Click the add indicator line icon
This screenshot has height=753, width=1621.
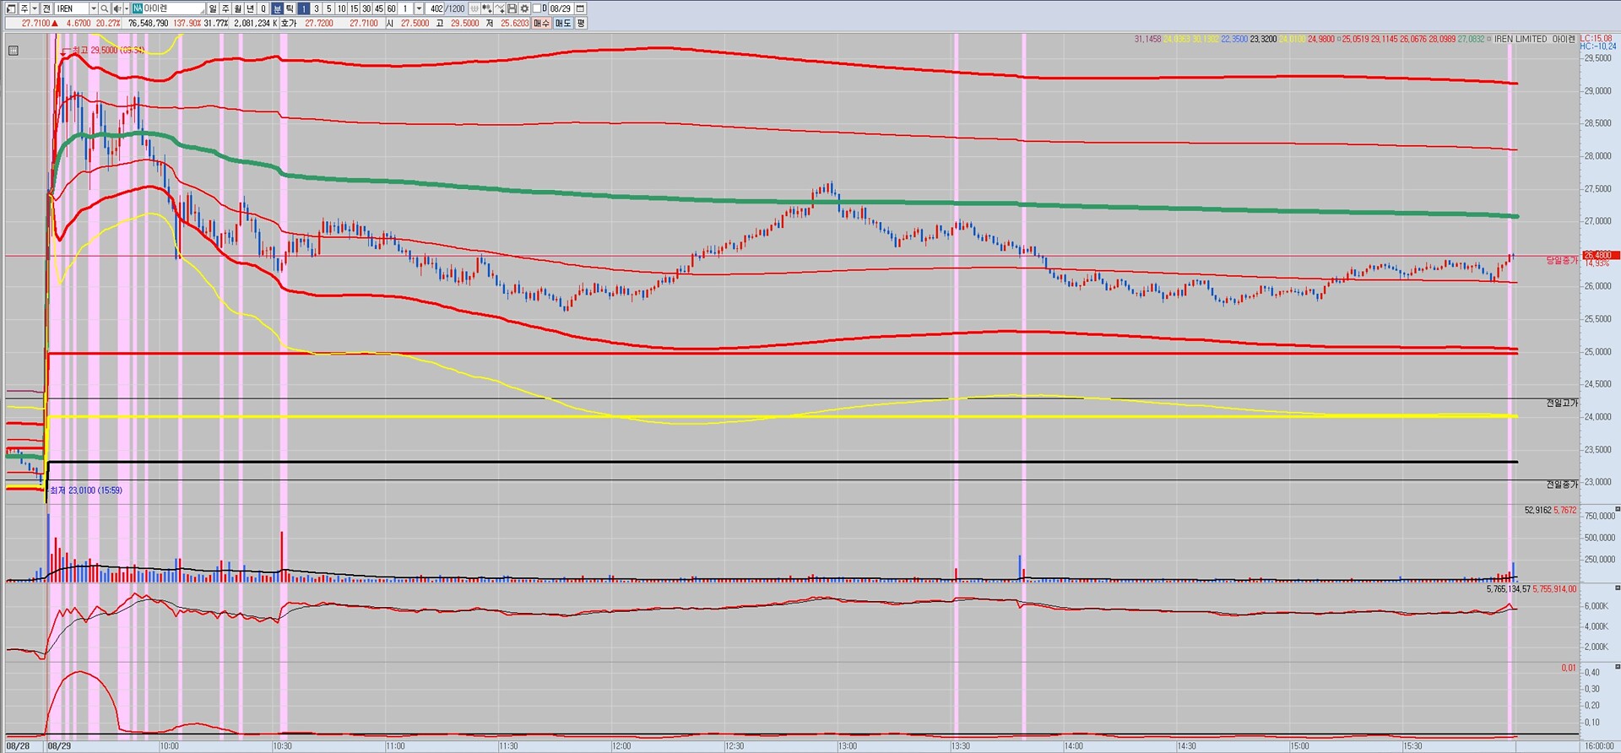click(500, 8)
